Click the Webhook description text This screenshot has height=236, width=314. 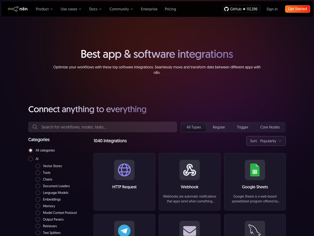[x=190, y=199]
